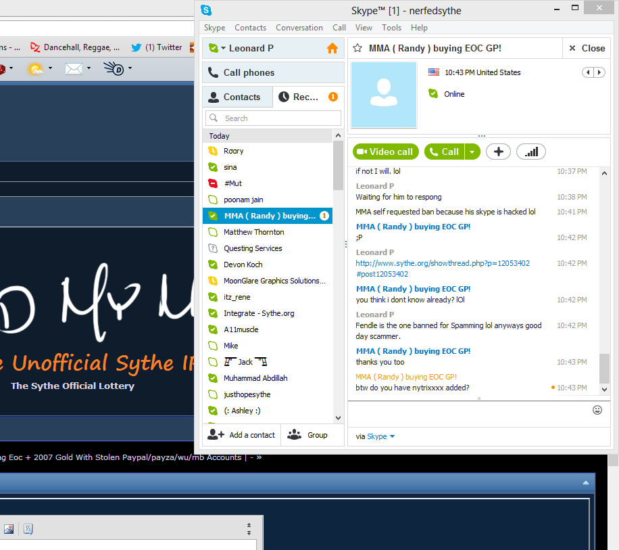Open the weather icon dropdown arrow

click(x=50, y=68)
